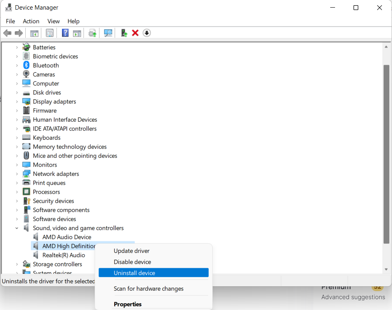
Task: Open the View menu
Action: 53,21
